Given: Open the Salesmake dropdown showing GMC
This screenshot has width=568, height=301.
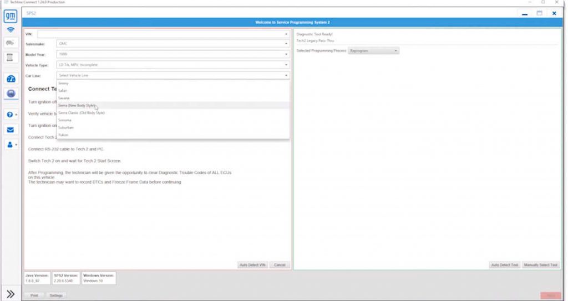Looking at the screenshot, I should [173, 44].
